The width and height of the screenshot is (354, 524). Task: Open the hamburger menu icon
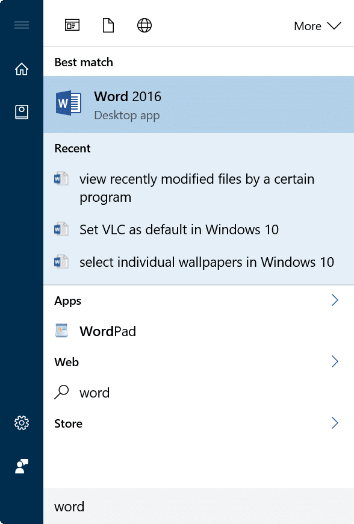click(22, 25)
